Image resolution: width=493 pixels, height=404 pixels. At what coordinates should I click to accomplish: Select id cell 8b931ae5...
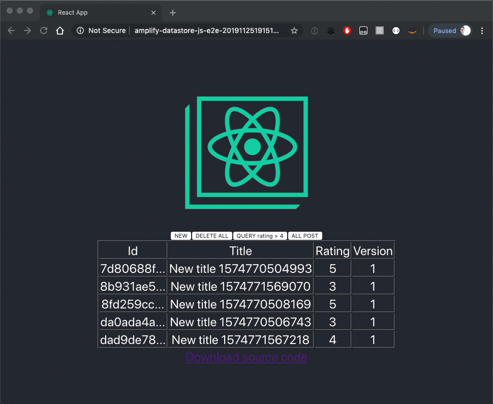(133, 287)
